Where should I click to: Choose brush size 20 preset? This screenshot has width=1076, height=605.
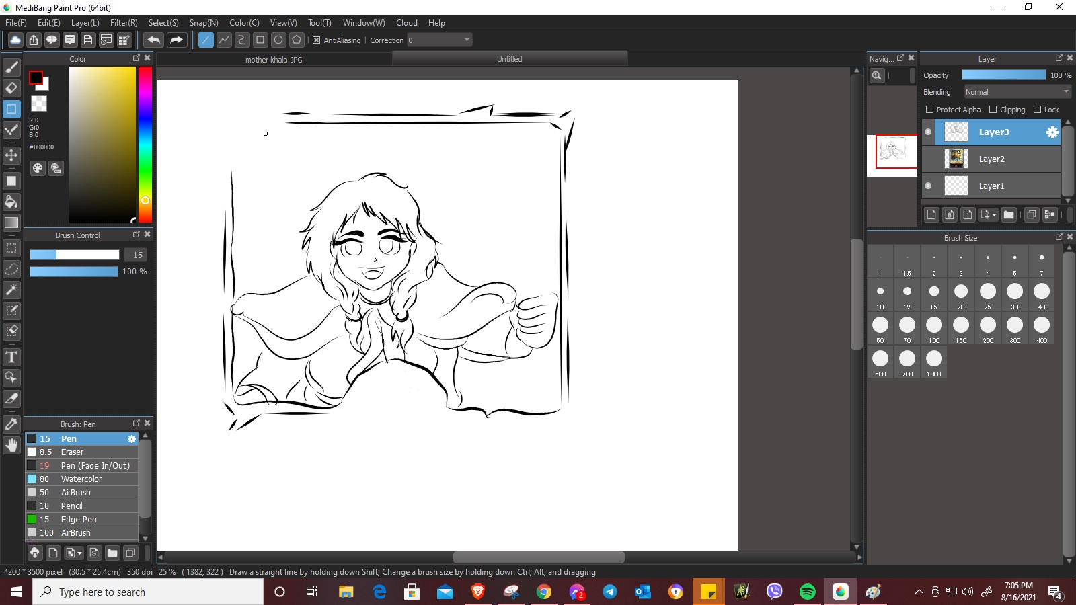click(x=961, y=295)
